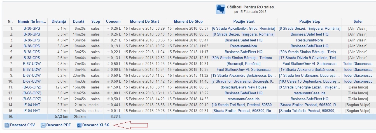376x133 pixels.
Task: Open vehicle IF-04-NAT in row 14
Action: (x=32, y=105)
